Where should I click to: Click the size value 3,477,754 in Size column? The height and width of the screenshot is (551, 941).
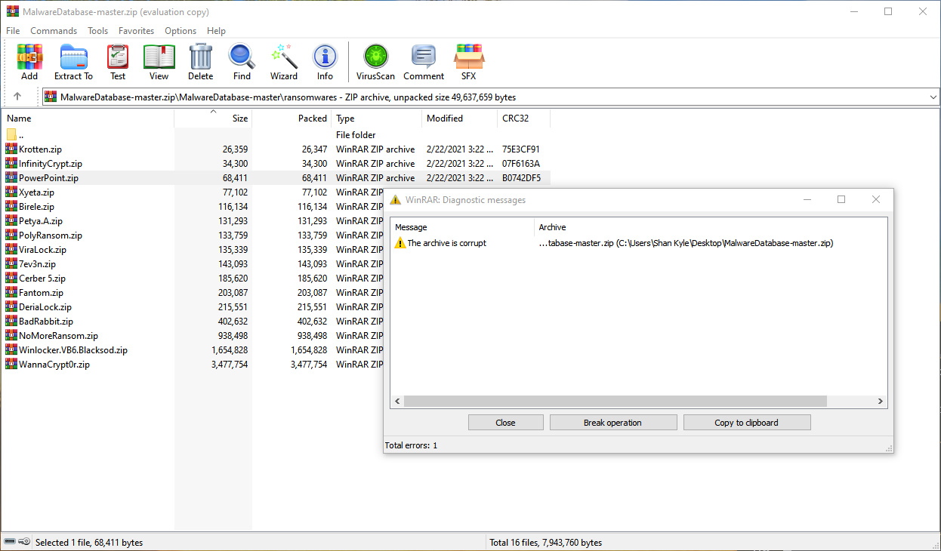tap(230, 365)
